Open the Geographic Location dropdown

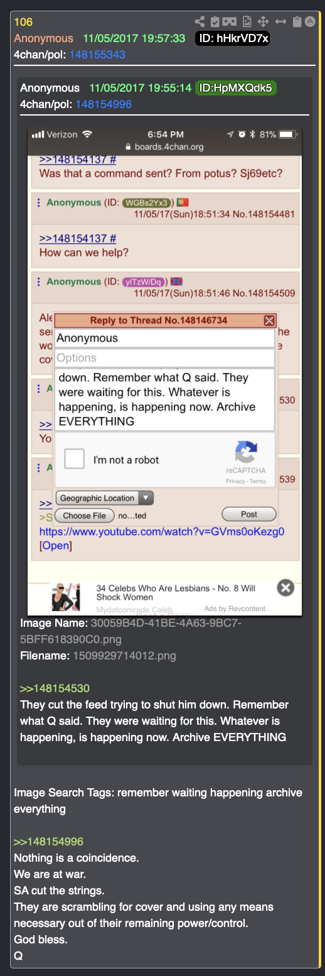point(104,498)
